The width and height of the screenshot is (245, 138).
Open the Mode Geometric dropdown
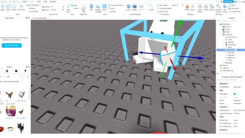36,5
